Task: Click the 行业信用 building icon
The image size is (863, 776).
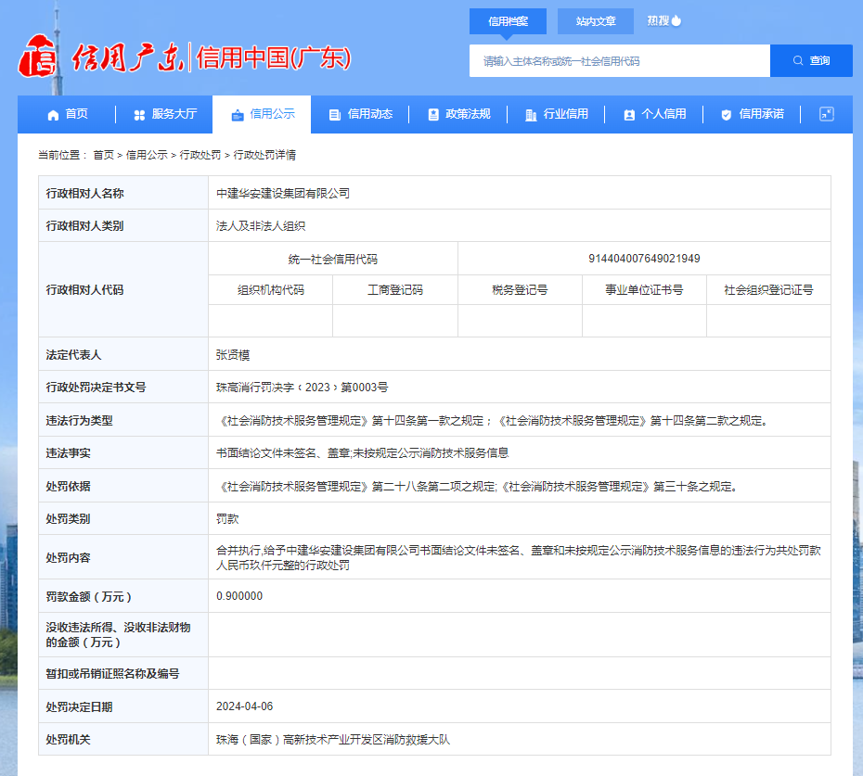Action: pos(531,115)
